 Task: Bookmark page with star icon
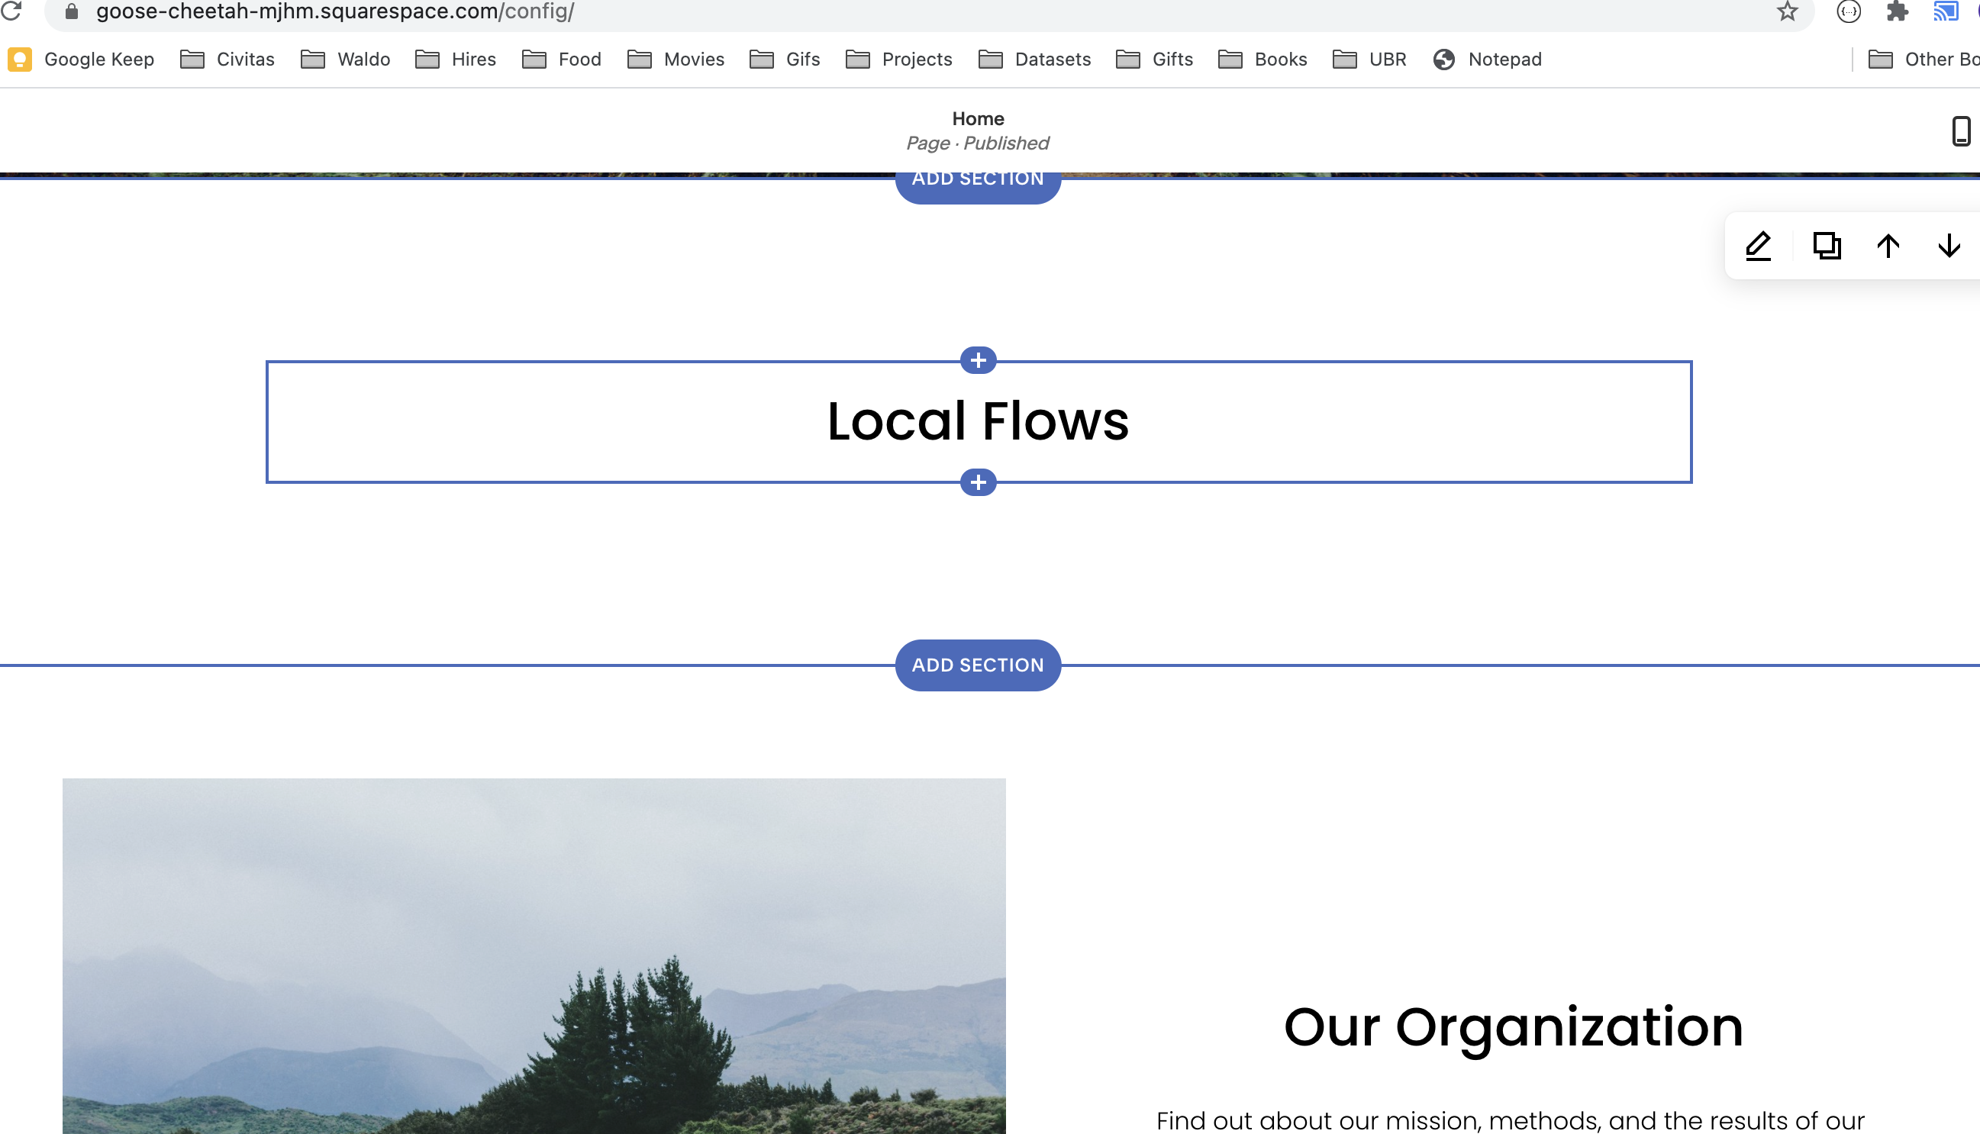coord(1787,11)
